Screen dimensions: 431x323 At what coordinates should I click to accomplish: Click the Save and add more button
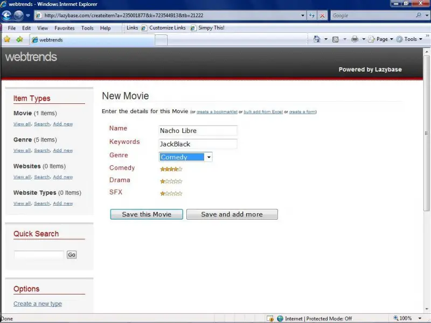[232, 214]
